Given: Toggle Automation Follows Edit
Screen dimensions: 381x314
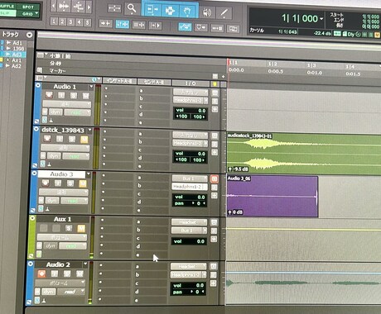Looking at the screenshot, I should [x=185, y=26].
